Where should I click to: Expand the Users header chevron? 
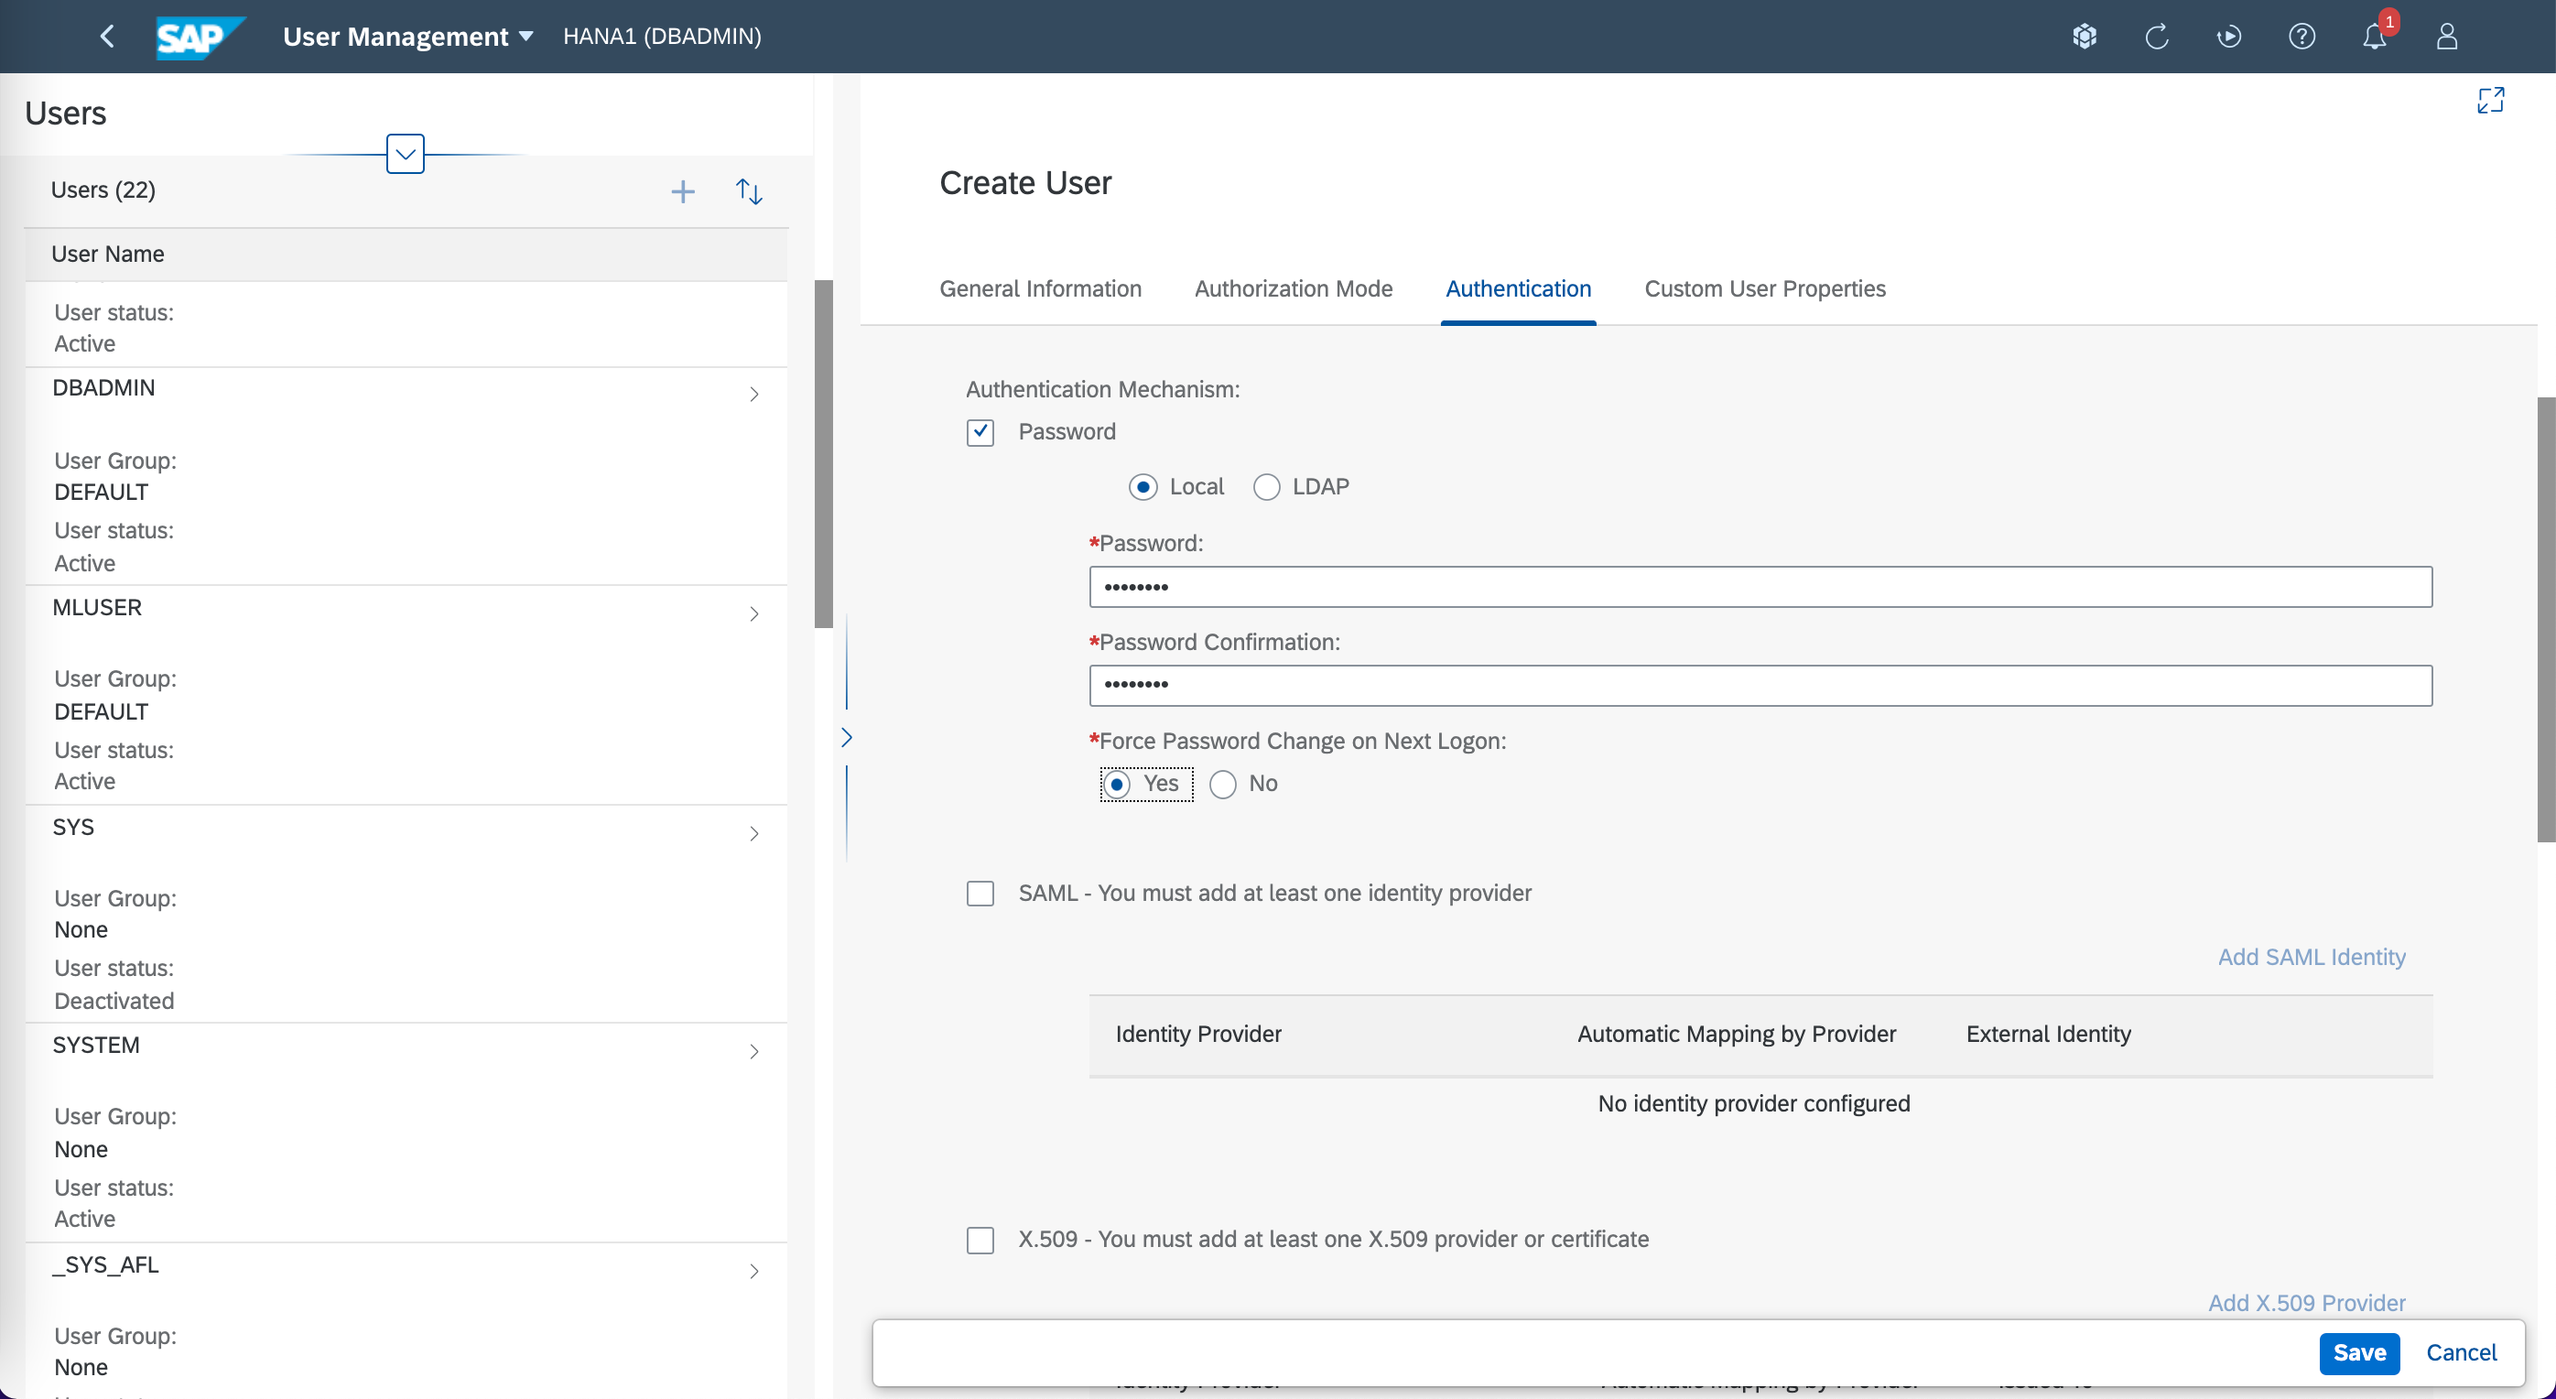[x=405, y=154]
